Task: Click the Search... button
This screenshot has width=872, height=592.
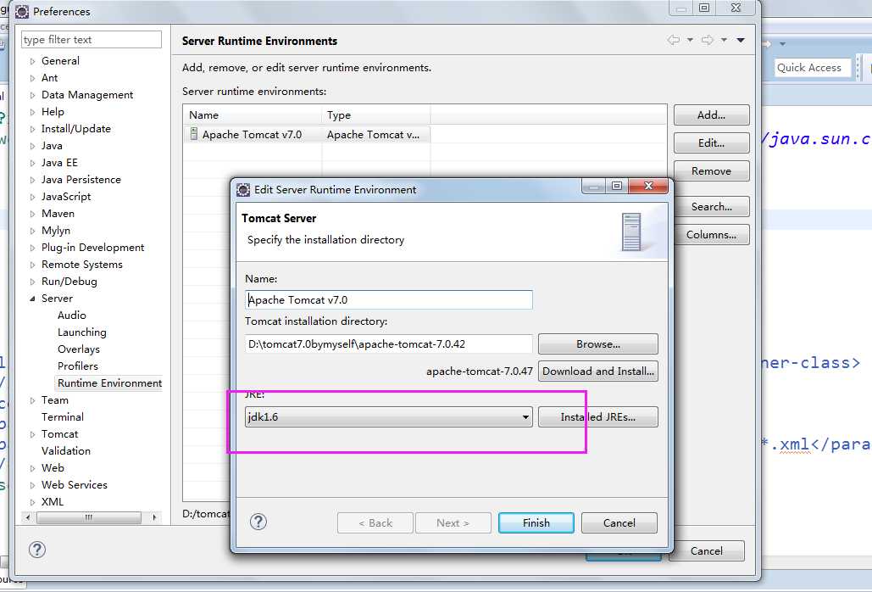Action: point(711,206)
